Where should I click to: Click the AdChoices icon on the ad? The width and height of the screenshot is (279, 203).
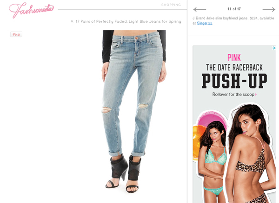pos(274,48)
